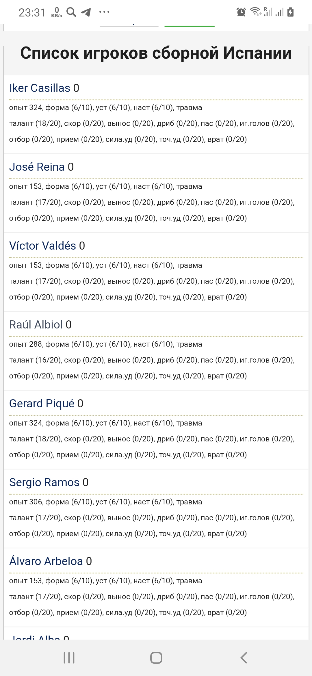The width and height of the screenshot is (312, 676).
Task: Tap the alarm clock status icon
Action: [241, 12]
